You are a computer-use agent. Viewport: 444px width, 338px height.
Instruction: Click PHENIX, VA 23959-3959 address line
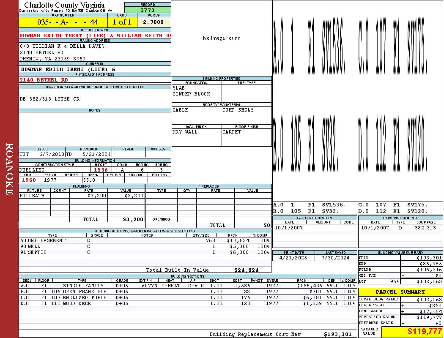click(x=53, y=59)
